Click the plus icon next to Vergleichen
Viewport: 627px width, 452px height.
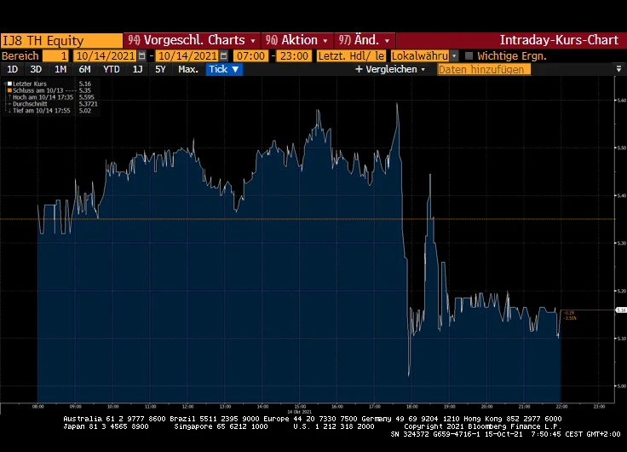(359, 69)
